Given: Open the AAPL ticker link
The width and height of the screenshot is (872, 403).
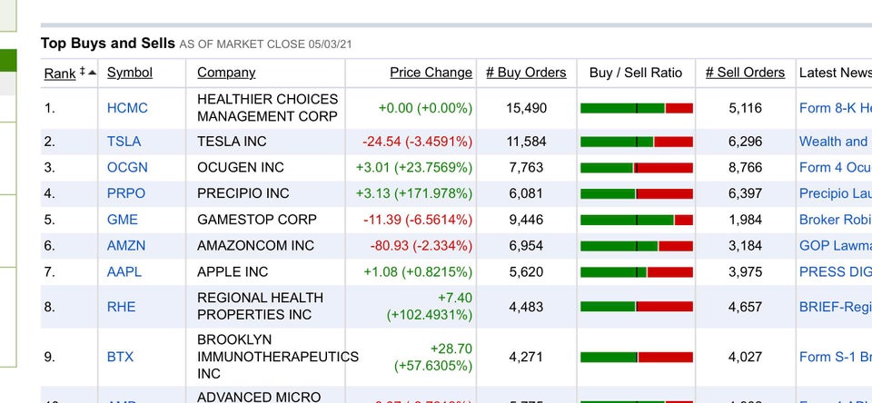Looking at the screenshot, I should [x=124, y=271].
